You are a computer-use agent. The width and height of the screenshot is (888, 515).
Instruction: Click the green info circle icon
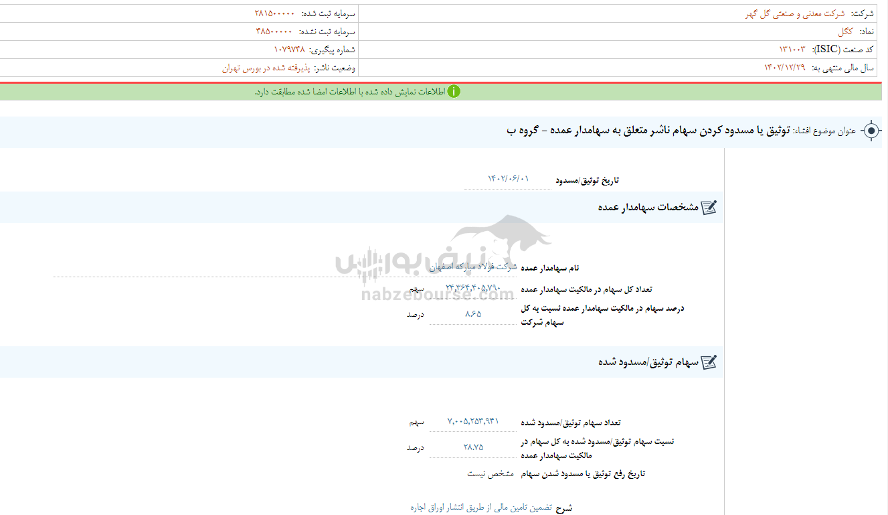tap(454, 92)
